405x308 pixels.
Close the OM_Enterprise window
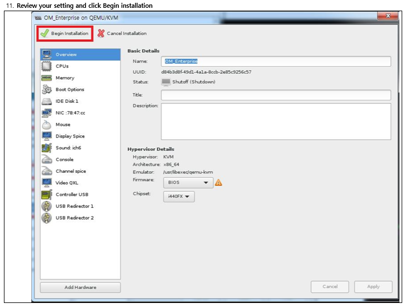[388, 16]
